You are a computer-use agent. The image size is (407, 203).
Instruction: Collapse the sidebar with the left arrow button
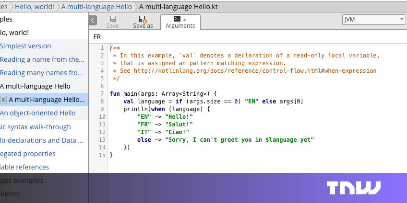click(x=93, y=20)
